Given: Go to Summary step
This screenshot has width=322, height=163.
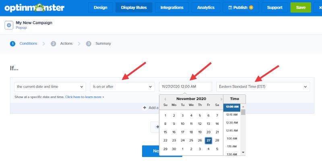Looking at the screenshot, I should click(98, 44).
